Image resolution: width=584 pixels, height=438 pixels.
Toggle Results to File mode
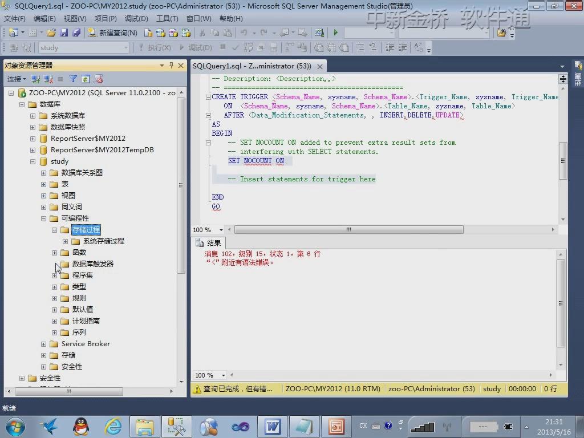(x=344, y=47)
